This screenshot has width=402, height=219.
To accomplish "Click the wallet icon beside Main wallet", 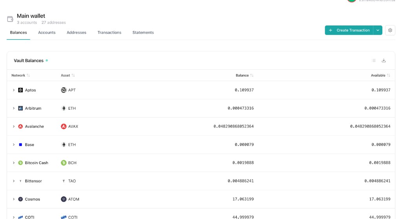I will pos(10,19).
